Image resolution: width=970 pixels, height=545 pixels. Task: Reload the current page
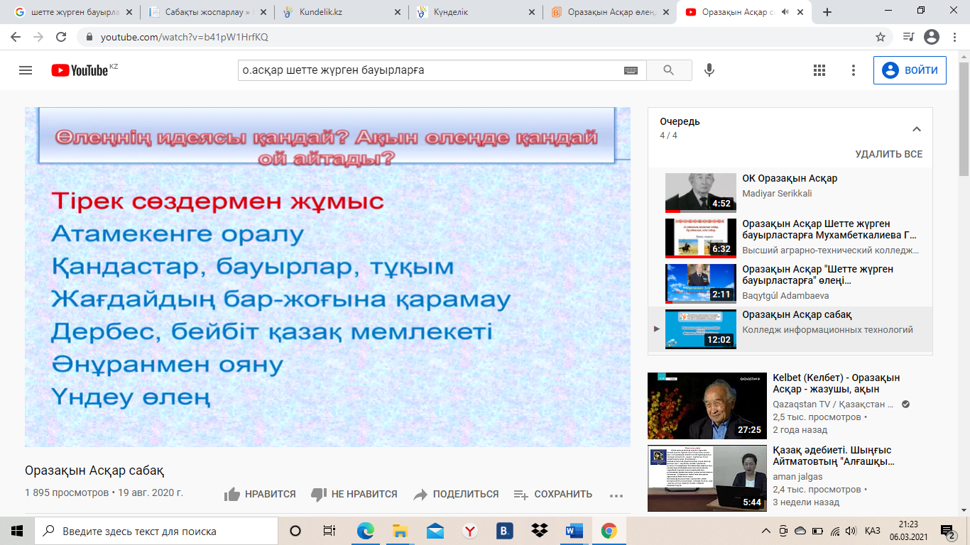tap(61, 37)
